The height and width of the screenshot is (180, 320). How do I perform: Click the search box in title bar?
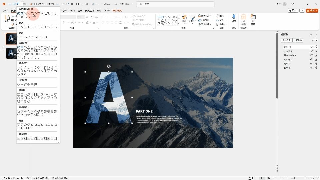coord(175,4)
